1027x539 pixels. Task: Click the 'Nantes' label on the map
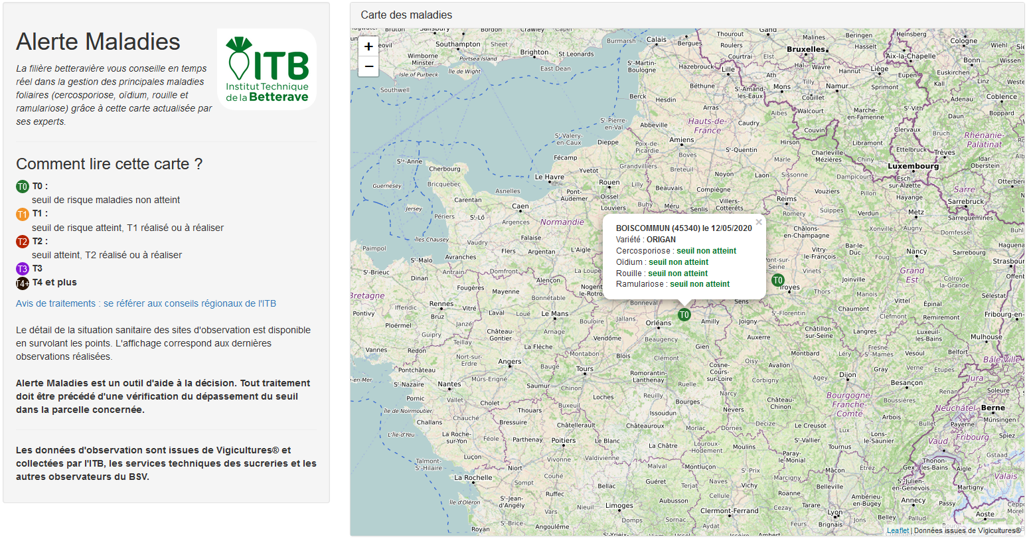pos(449,384)
